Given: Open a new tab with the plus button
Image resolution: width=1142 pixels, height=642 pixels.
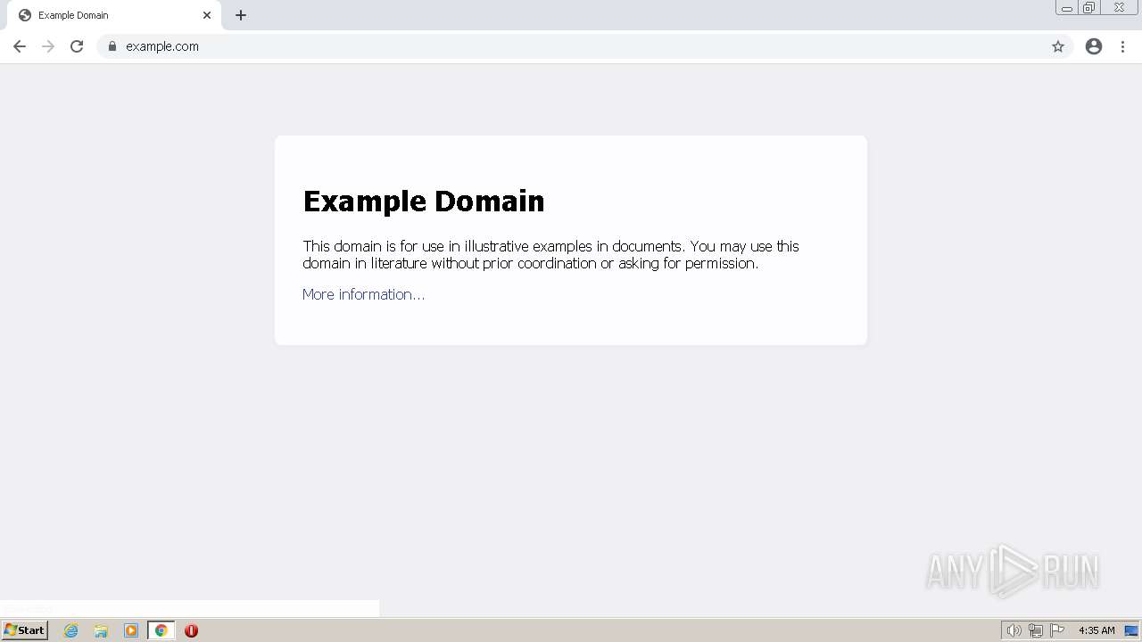Looking at the screenshot, I should [x=241, y=15].
